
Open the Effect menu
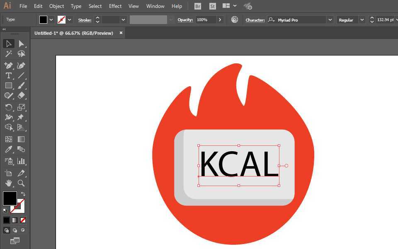[115, 6]
